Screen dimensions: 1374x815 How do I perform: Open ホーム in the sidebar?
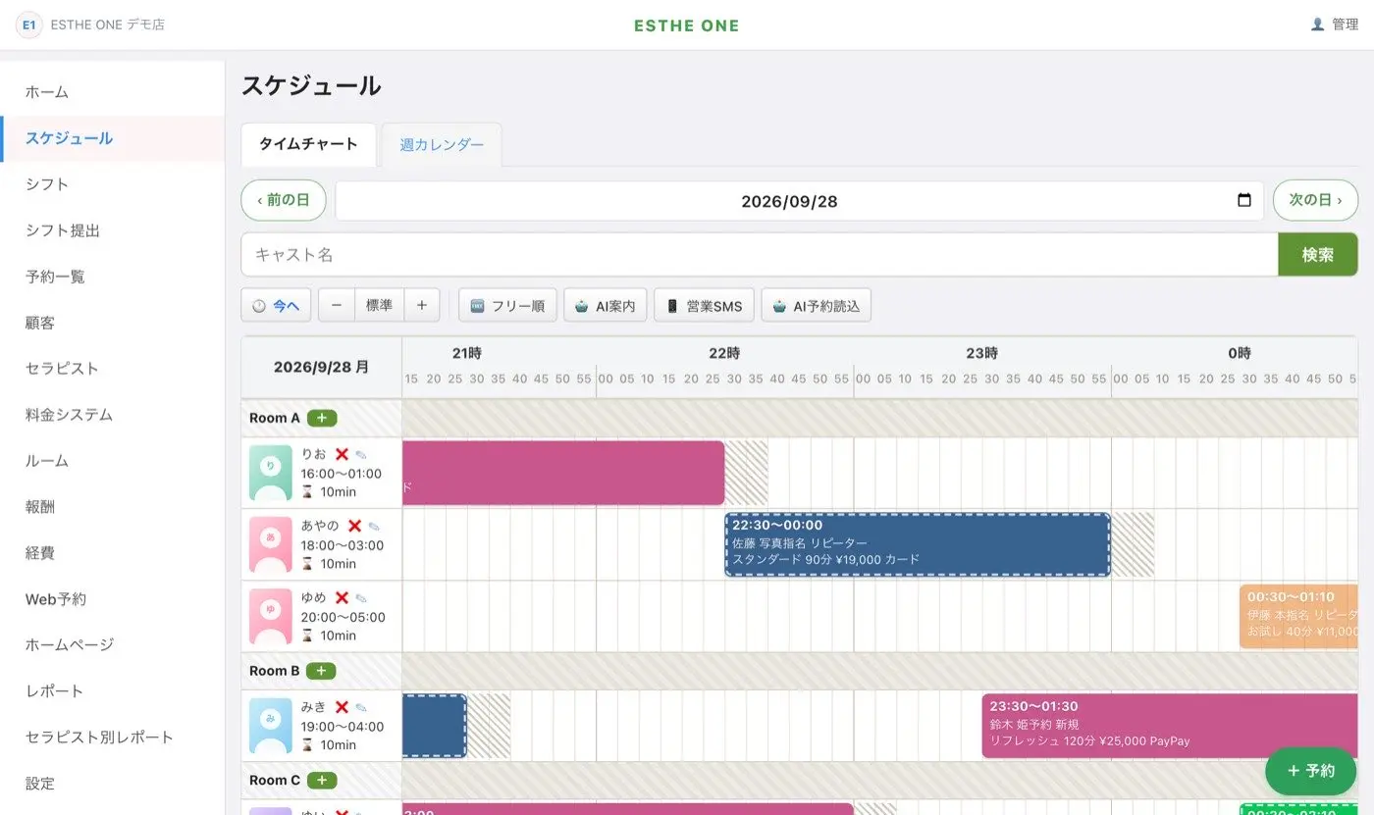pyautogui.click(x=113, y=92)
